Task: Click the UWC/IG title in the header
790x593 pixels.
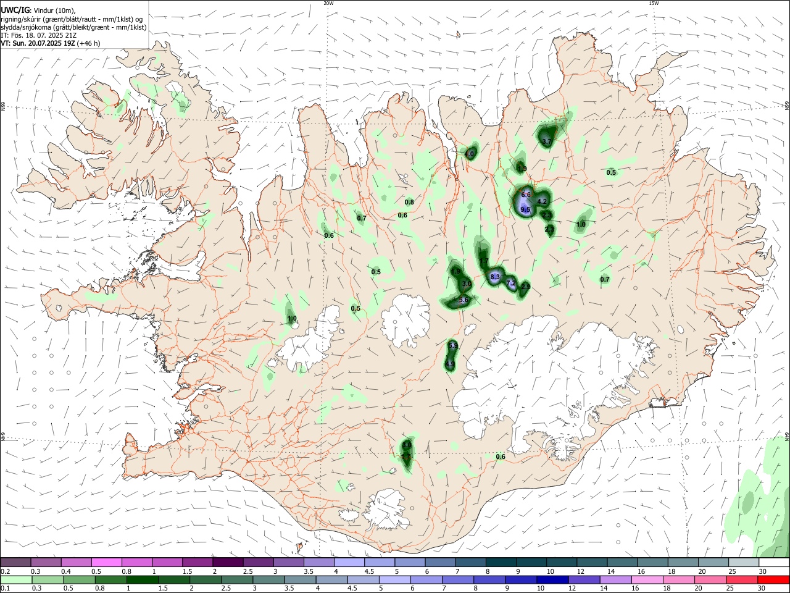Action: click(x=15, y=10)
